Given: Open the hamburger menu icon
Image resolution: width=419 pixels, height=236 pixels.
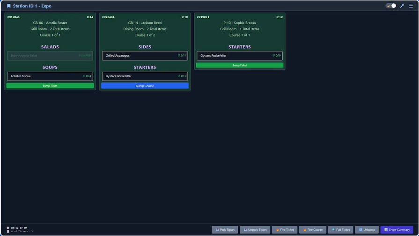Looking at the screenshot, I should (x=411, y=6).
